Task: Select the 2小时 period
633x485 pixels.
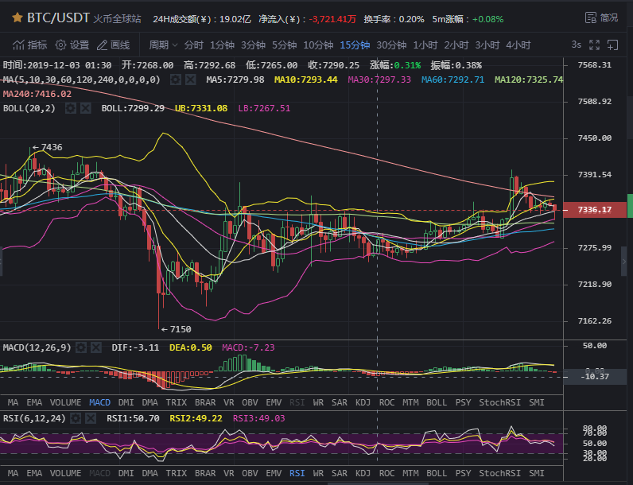Action: [x=456, y=45]
